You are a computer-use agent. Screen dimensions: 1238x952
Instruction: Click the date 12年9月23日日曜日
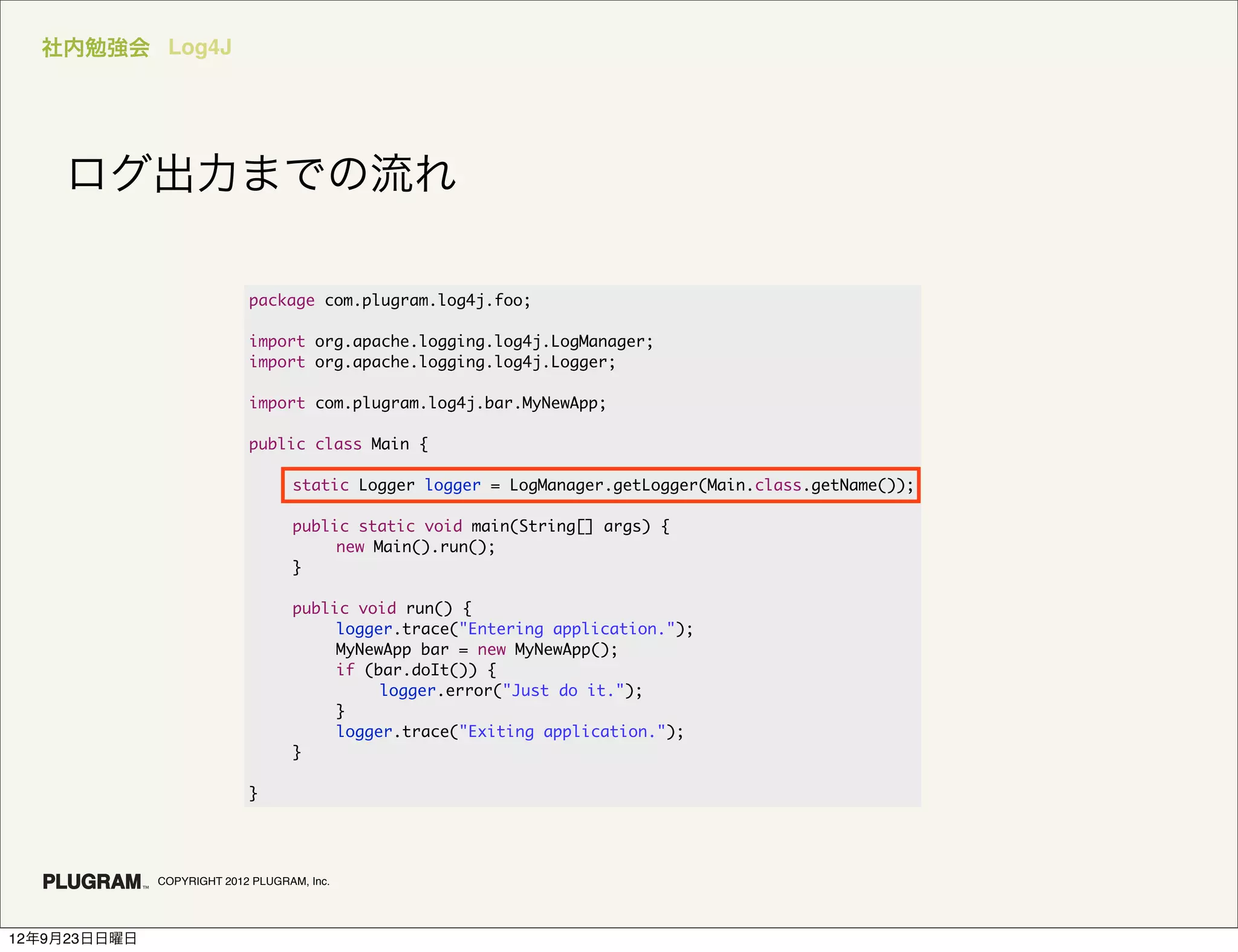pyautogui.click(x=73, y=938)
